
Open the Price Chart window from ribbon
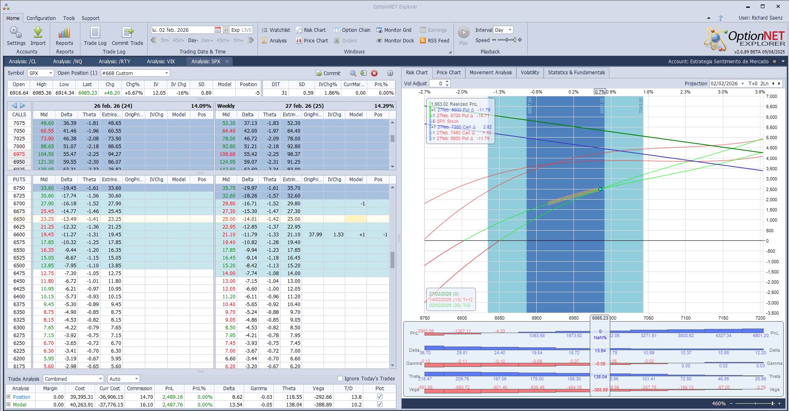pos(312,40)
